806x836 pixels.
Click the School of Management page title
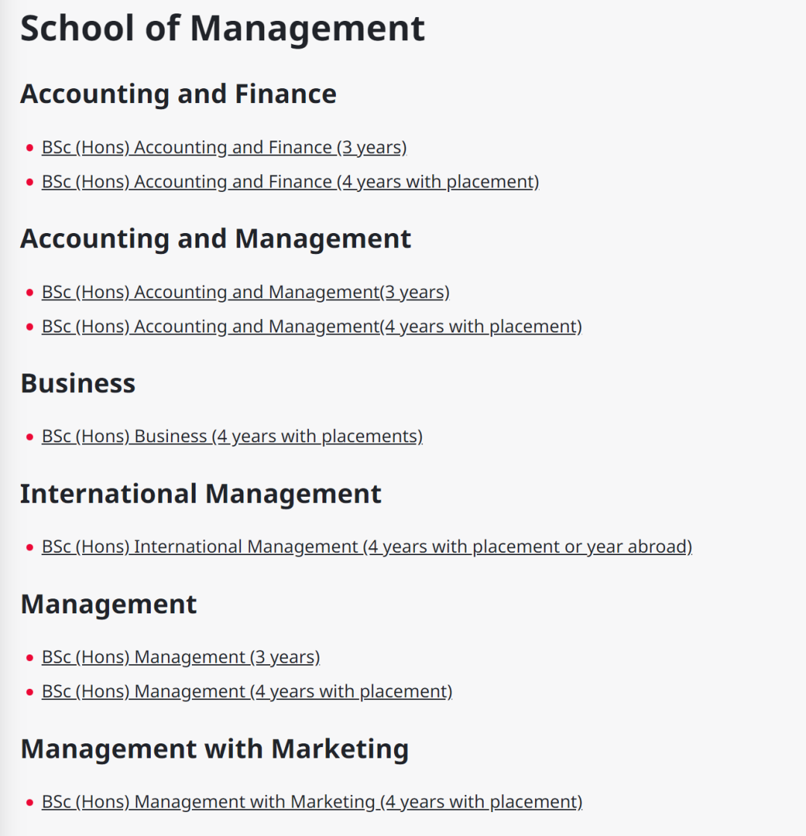pyautogui.click(x=222, y=28)
